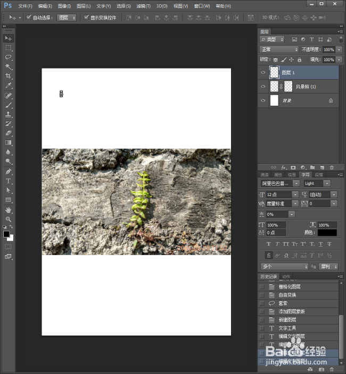Select the Brush tool
The width and height of the screenshot is (346, 374).
click(x=9, y=105)
